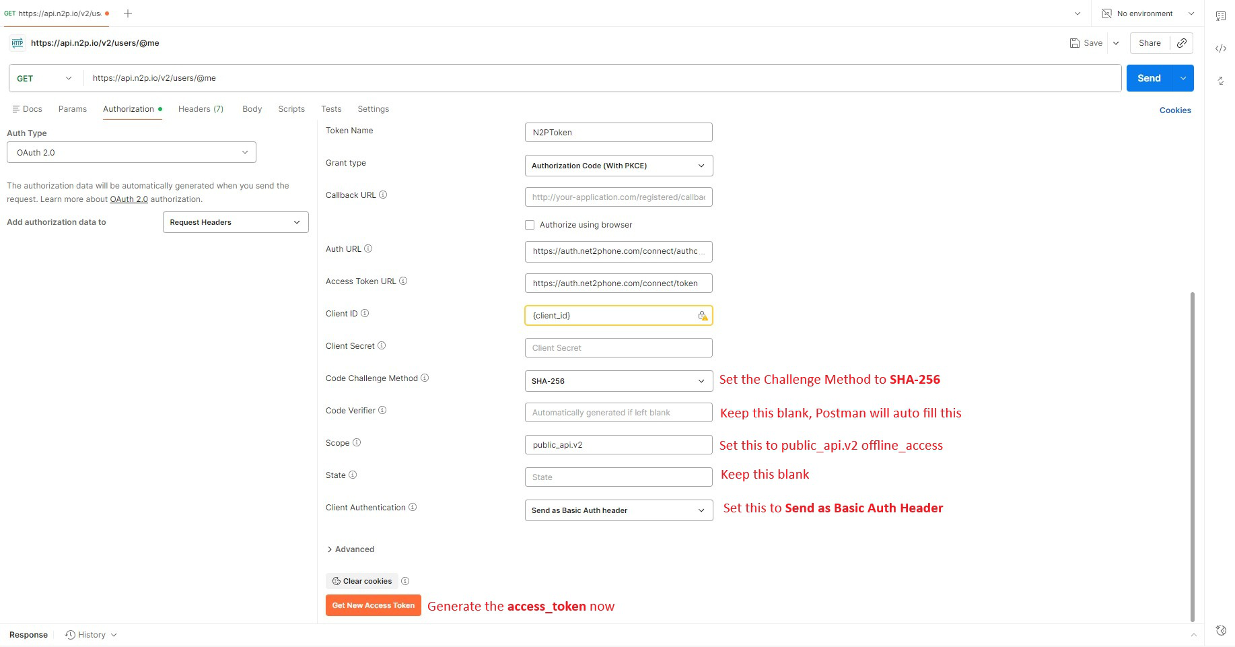The width and height of the screenshot is (1235, 647).
Task: Show info for Access Token URL
Action: click(403, 281)
